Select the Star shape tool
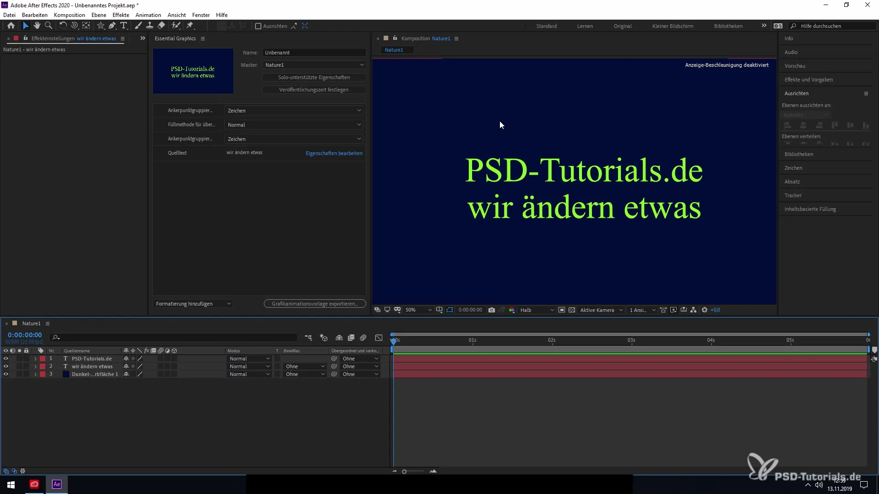The height and width of the screenshot is (494, 879). point(100,26)
